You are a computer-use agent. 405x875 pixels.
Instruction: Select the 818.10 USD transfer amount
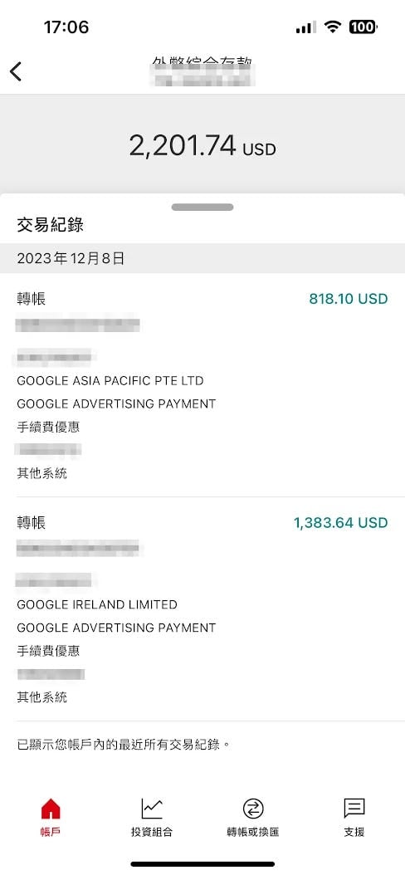[348, 299]
